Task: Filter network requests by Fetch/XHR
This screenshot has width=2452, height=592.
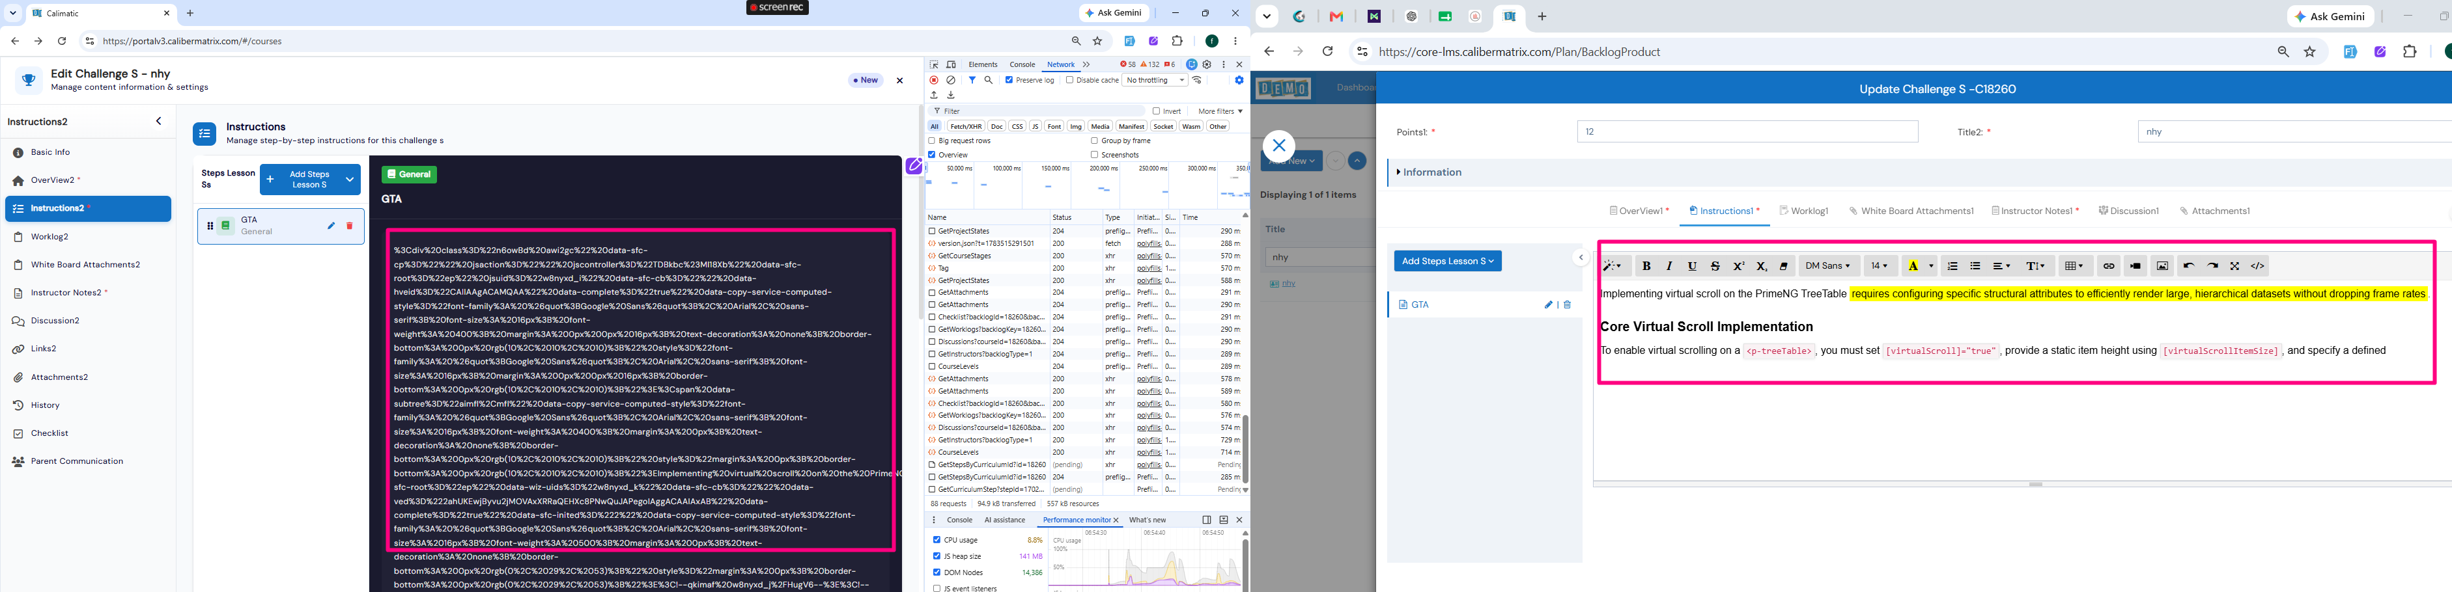Action: point(965,126)
